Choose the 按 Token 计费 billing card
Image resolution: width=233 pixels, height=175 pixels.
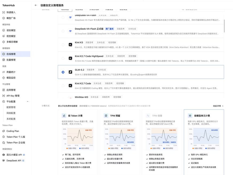click(78, 142)
